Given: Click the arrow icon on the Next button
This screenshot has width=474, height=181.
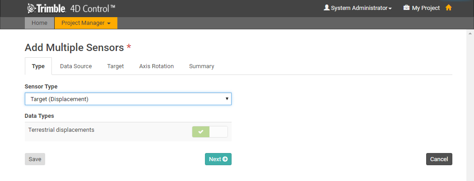Looking at the screenshot, I should pos(225,159).
